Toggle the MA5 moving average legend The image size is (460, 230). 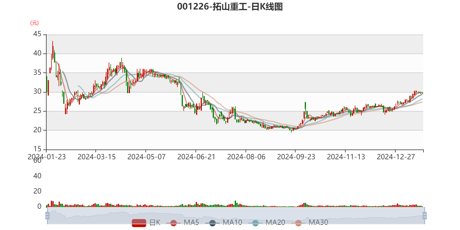coord(183,223)
